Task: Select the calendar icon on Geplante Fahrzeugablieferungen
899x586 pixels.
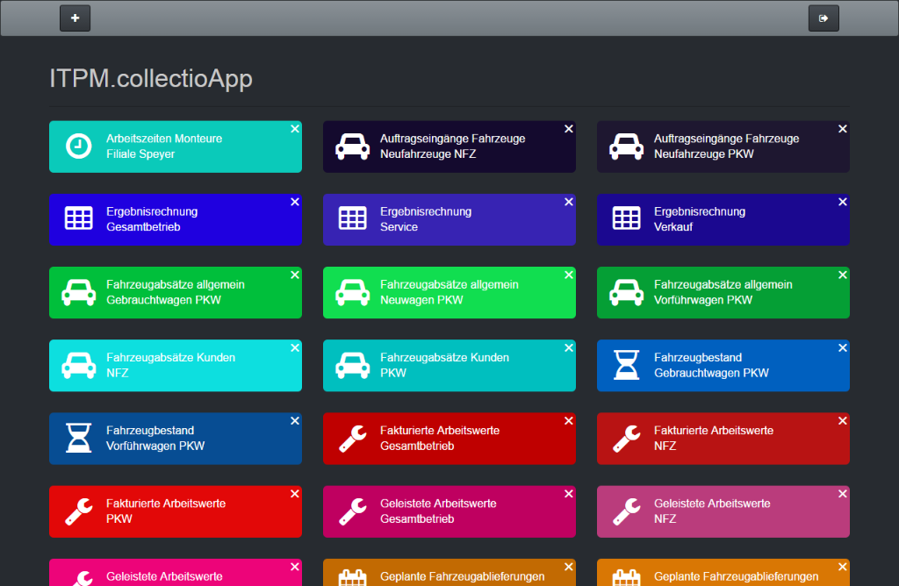Action: tap(352, 577)
